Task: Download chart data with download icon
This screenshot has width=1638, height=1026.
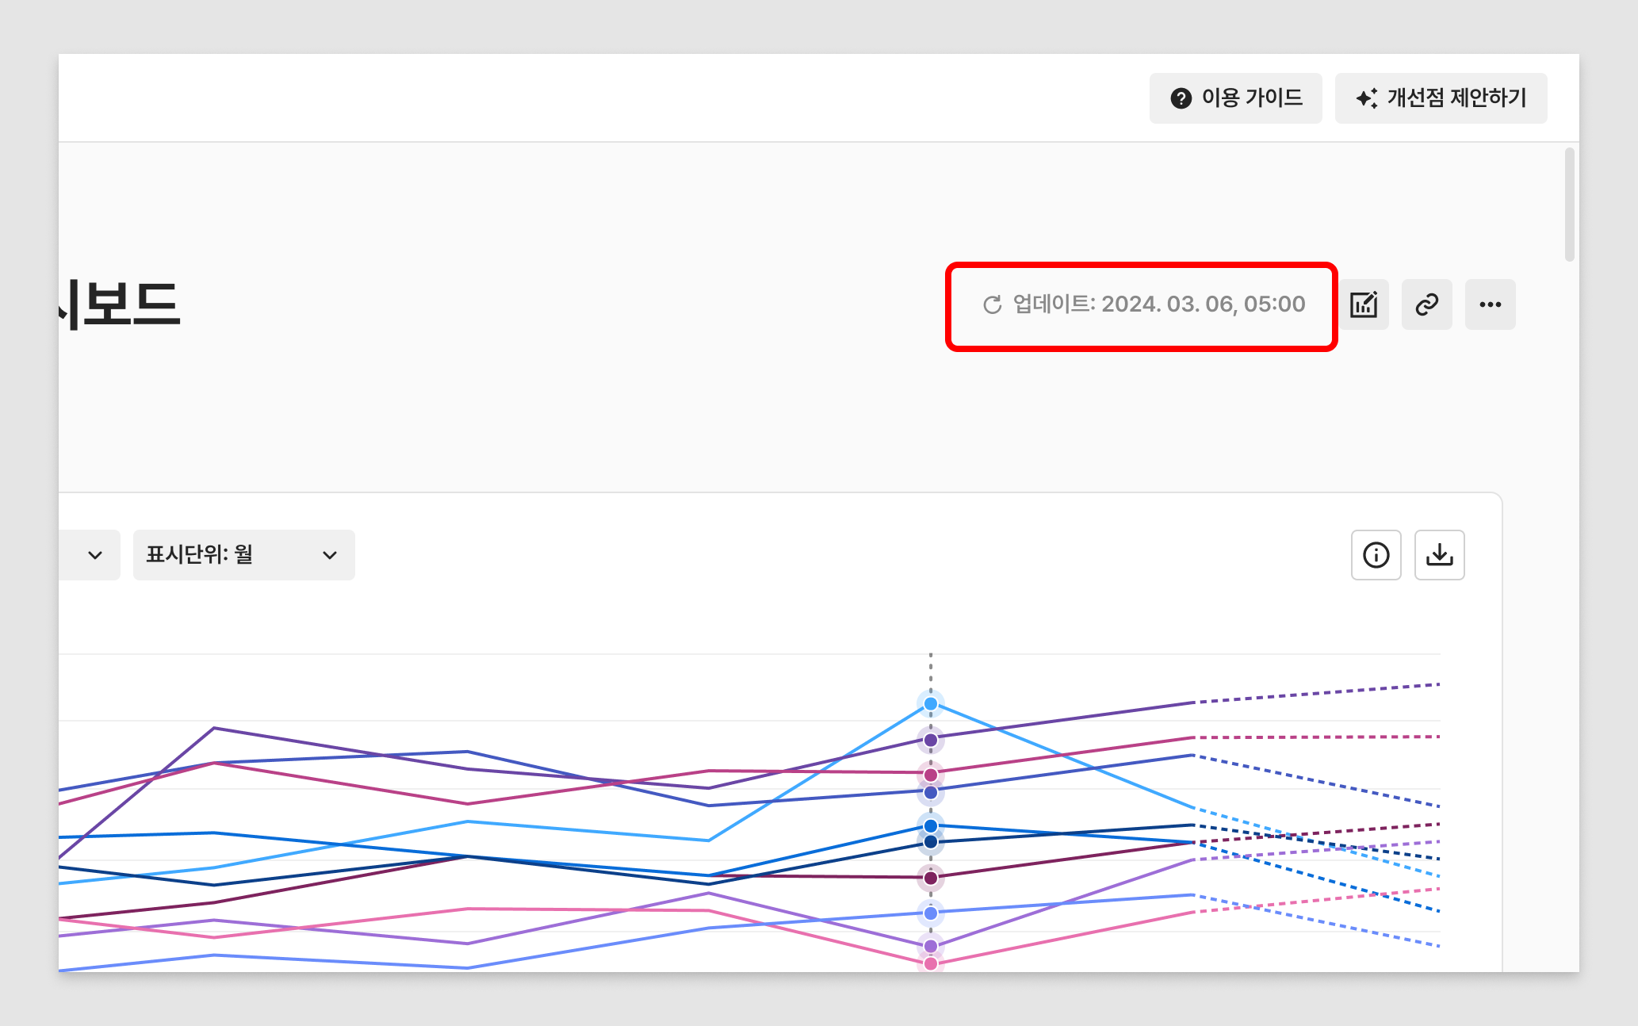Action: point(1439,555)
